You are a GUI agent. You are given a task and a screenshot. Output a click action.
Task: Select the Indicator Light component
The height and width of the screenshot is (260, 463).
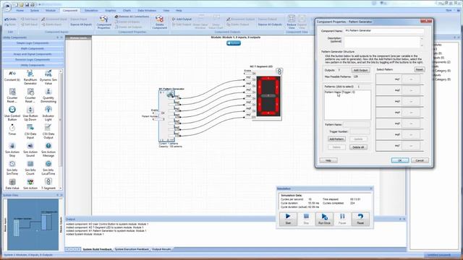[48, 113]
